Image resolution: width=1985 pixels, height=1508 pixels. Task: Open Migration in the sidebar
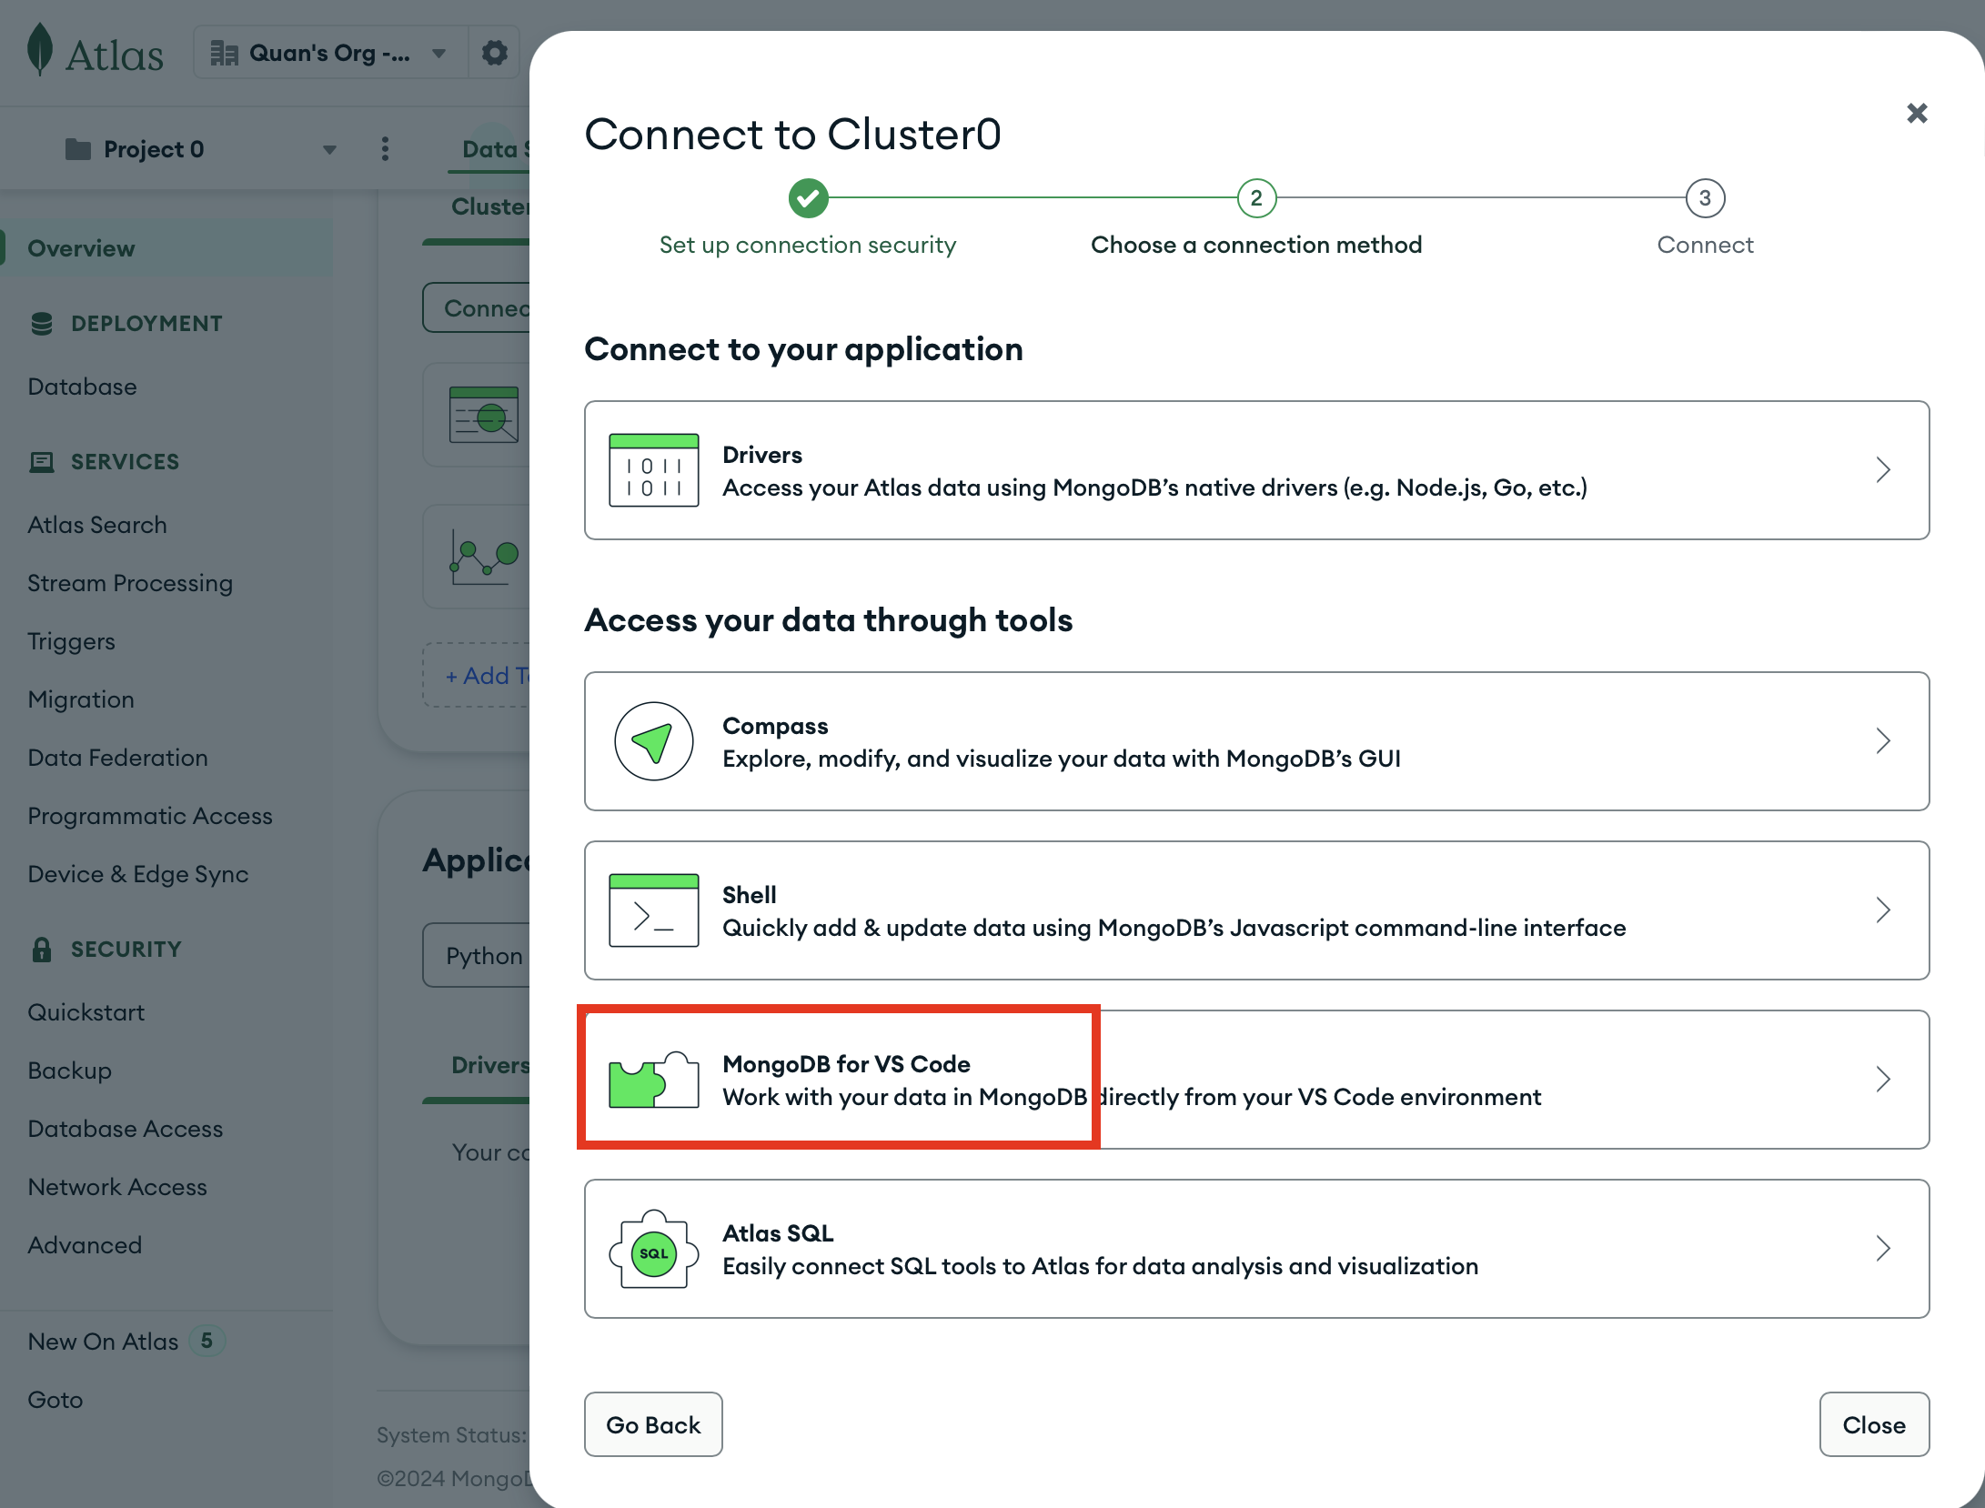click(x=81, y=699)
